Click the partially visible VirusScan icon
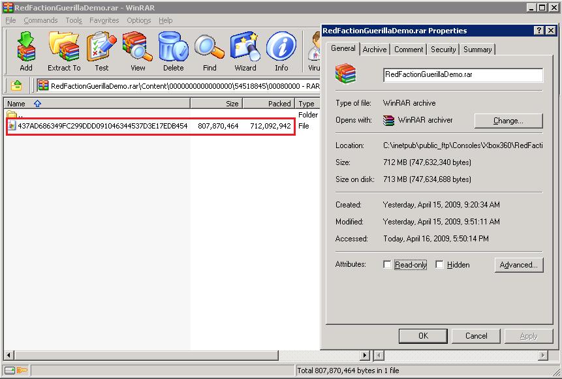Viewport: 562px width, 379px height. [315, 51]
